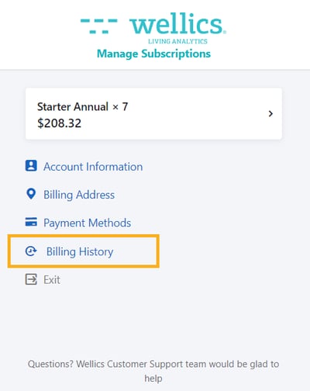Screen dimensions: 310x391
Task: Click the Billing History clock icon
Action: [x=31, y=251]
